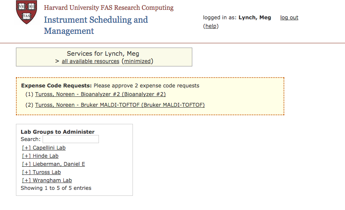The width and height of the screenshot is (345, 210).
Task: Expand the Tuross Lab group
Action: pos(41,172)
